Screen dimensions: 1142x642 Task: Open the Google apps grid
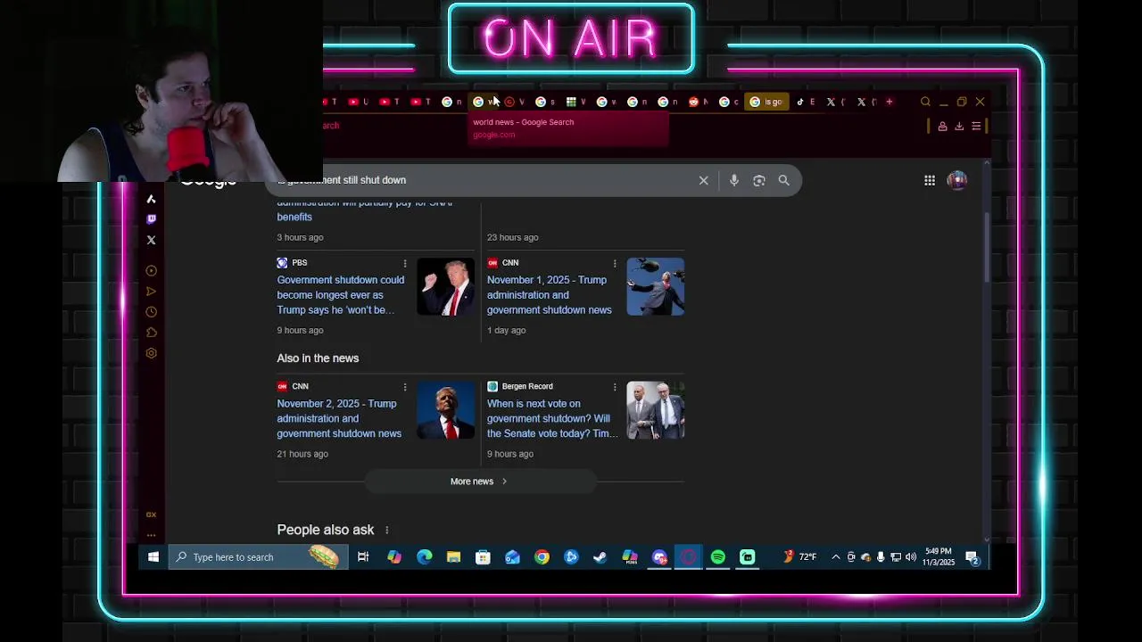click(930, 180)
